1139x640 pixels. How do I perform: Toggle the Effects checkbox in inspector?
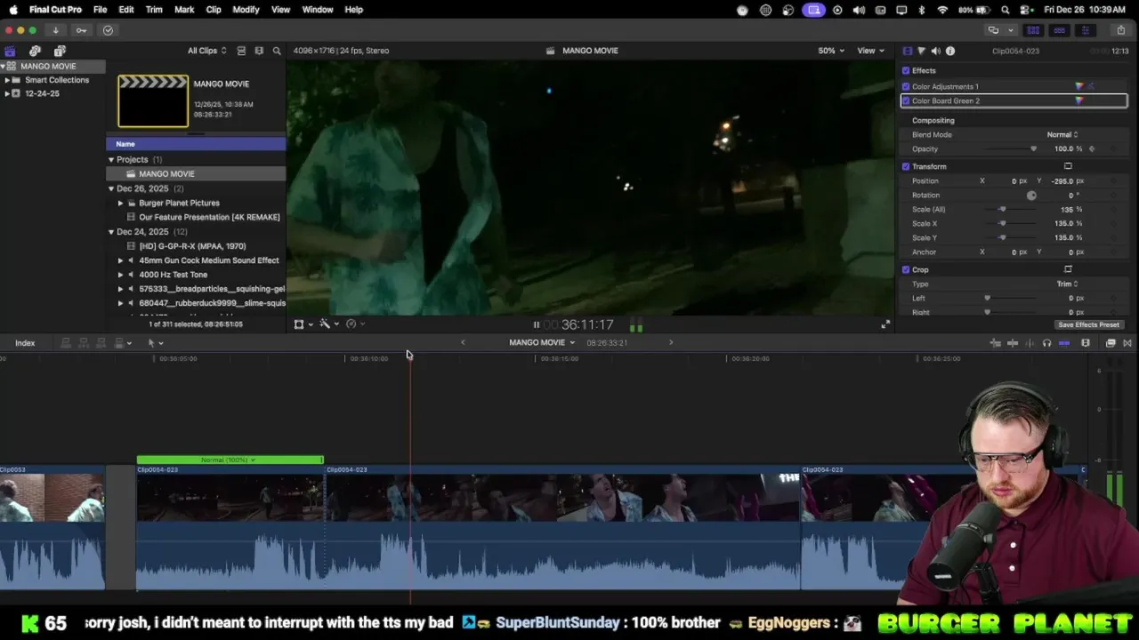(906, 70)
